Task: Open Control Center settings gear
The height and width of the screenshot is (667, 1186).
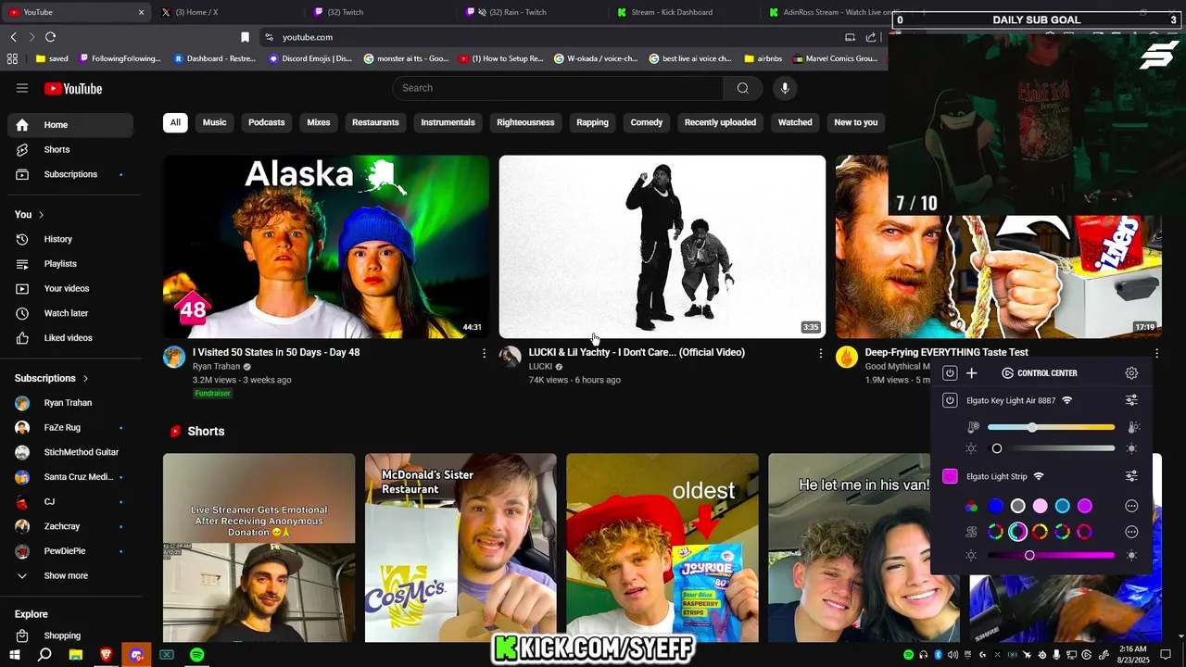Action: point(1131,373)
